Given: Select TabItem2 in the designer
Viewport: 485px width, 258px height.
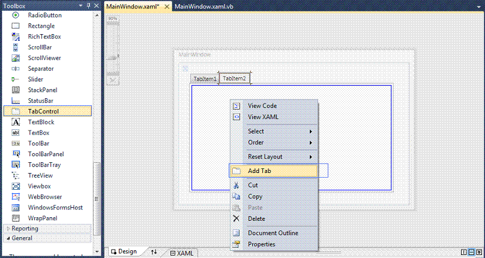Looking at the screenshot, I should pos(235,78).
